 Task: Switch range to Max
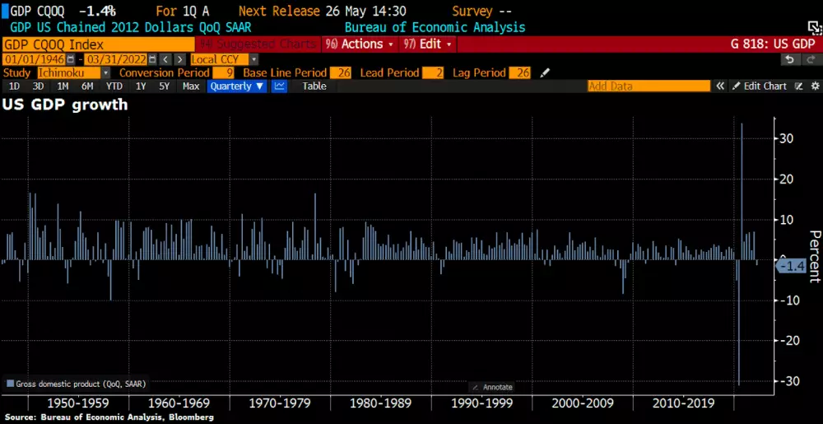[191, 86]
